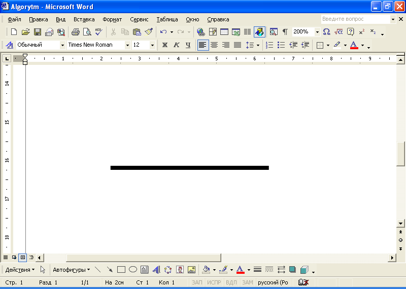Insert a diagram or organization chart
This screenshot has height=289, width=406.
pyautogui.click(x=168, y=270)
